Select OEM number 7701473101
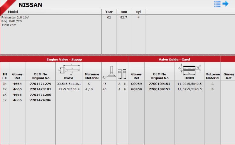Image resolution: width=235 pixels, height=145 pixels. pyautogui.click(x=41, y=89)
